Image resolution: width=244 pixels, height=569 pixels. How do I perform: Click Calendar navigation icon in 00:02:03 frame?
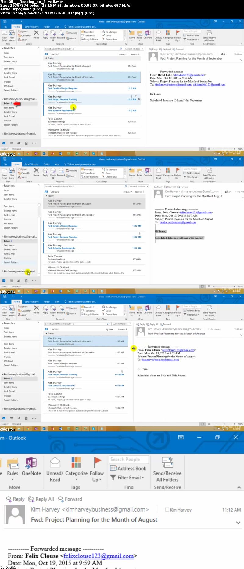click(11, 281)
